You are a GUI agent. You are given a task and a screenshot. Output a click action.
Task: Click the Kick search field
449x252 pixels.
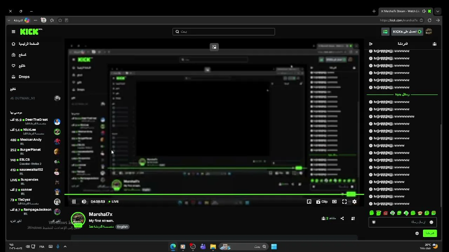click(224, 31)
